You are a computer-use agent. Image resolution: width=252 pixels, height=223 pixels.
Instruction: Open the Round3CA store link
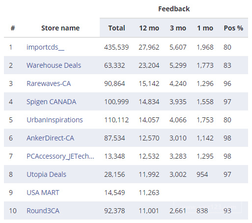tap(43, 211)
